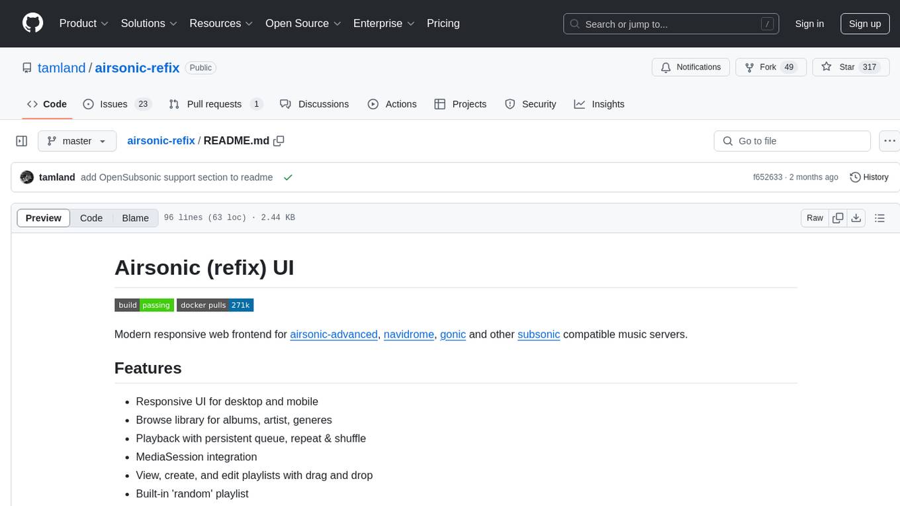Click the tamland commit author avatar
Viewport: 900px width, 506px height.
point(27,177)
